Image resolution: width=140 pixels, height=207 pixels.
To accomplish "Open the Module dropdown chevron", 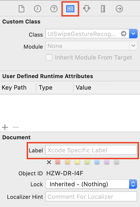I will coord(133,46).
